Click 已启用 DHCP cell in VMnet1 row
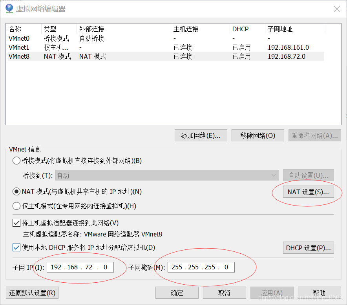Viewport: 347px width, 305px height. 241,47
